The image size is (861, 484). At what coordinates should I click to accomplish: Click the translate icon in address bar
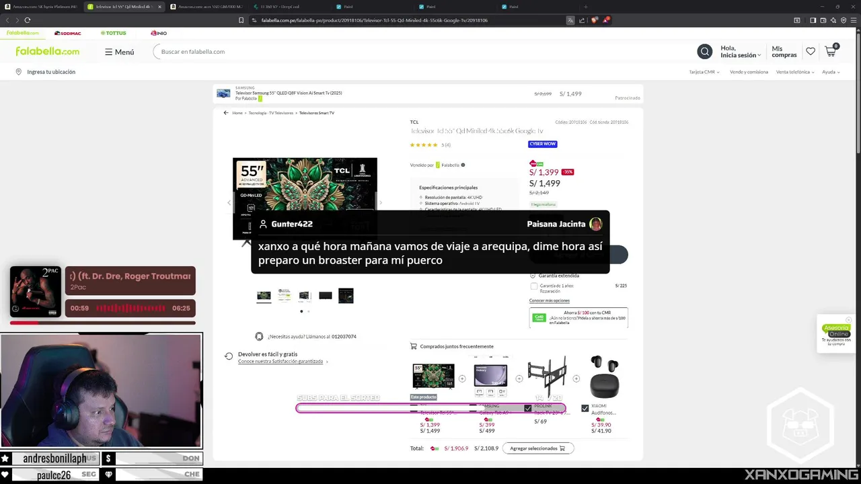[x=570, y=20]
